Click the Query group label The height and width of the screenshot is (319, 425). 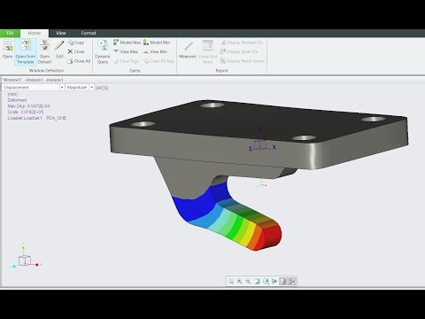click(135, 70)
